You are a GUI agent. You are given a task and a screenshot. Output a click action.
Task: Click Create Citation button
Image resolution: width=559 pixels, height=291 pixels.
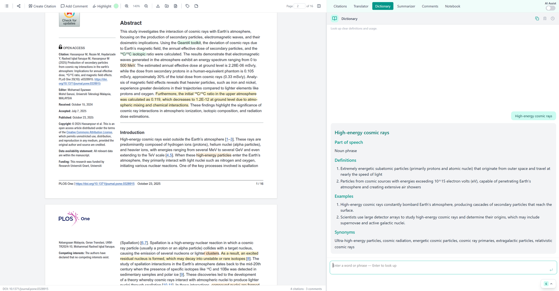pyautogui.click(x=42, y=6)
